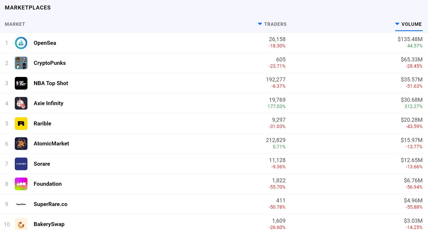Click the Axie Infinity logo icon
428x230 pixels.
[21, 103]
